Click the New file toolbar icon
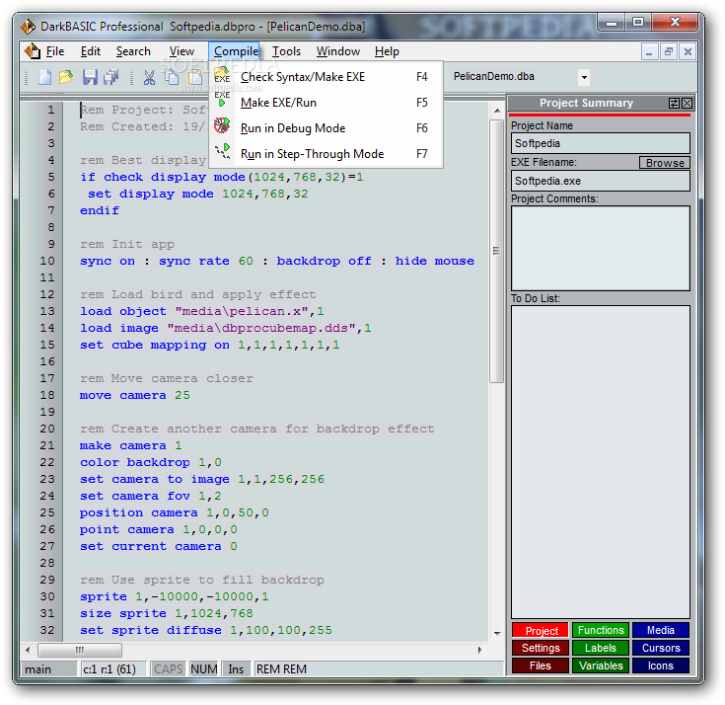 44,77
